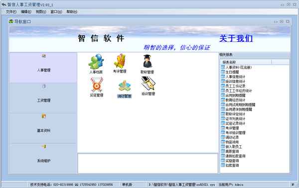
Task: Open the 编辑 menu
Action: pos(26,12)
